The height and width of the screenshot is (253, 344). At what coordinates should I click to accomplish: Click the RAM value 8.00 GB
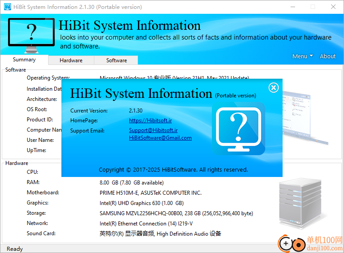132,183
